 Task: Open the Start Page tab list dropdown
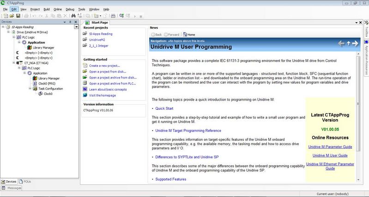(356, 23)
